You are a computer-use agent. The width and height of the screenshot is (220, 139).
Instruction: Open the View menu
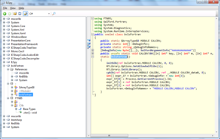point(13,8)
